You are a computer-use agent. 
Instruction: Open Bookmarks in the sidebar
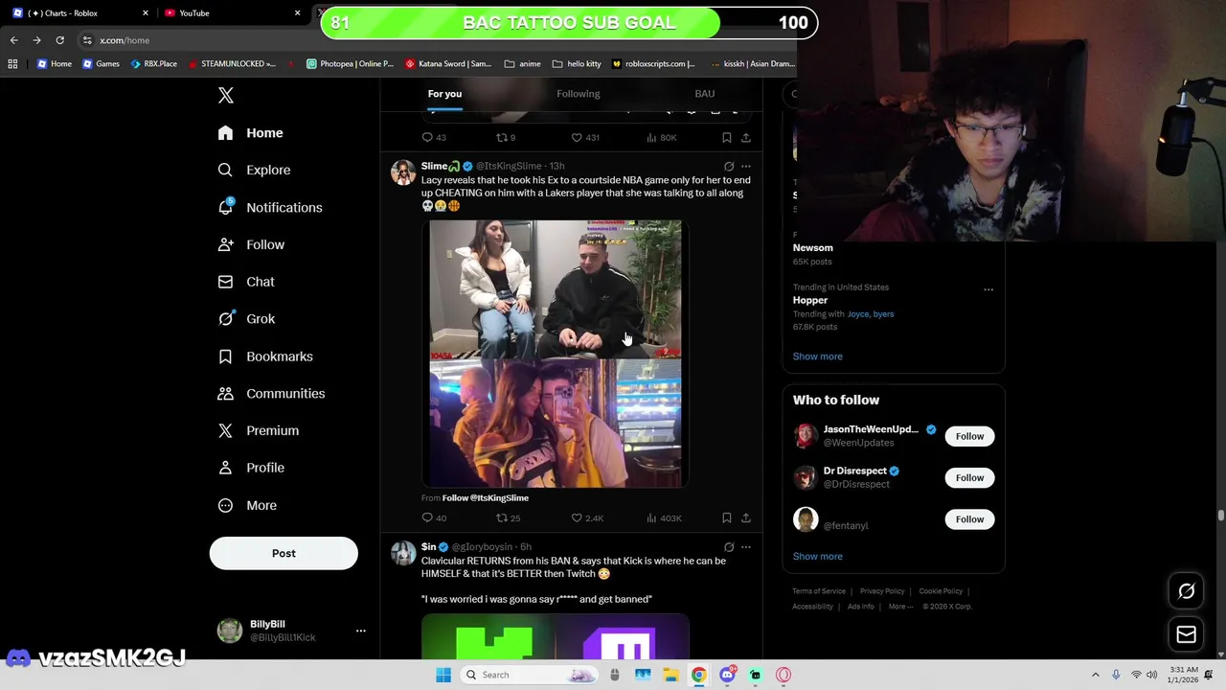pos(266,356)
